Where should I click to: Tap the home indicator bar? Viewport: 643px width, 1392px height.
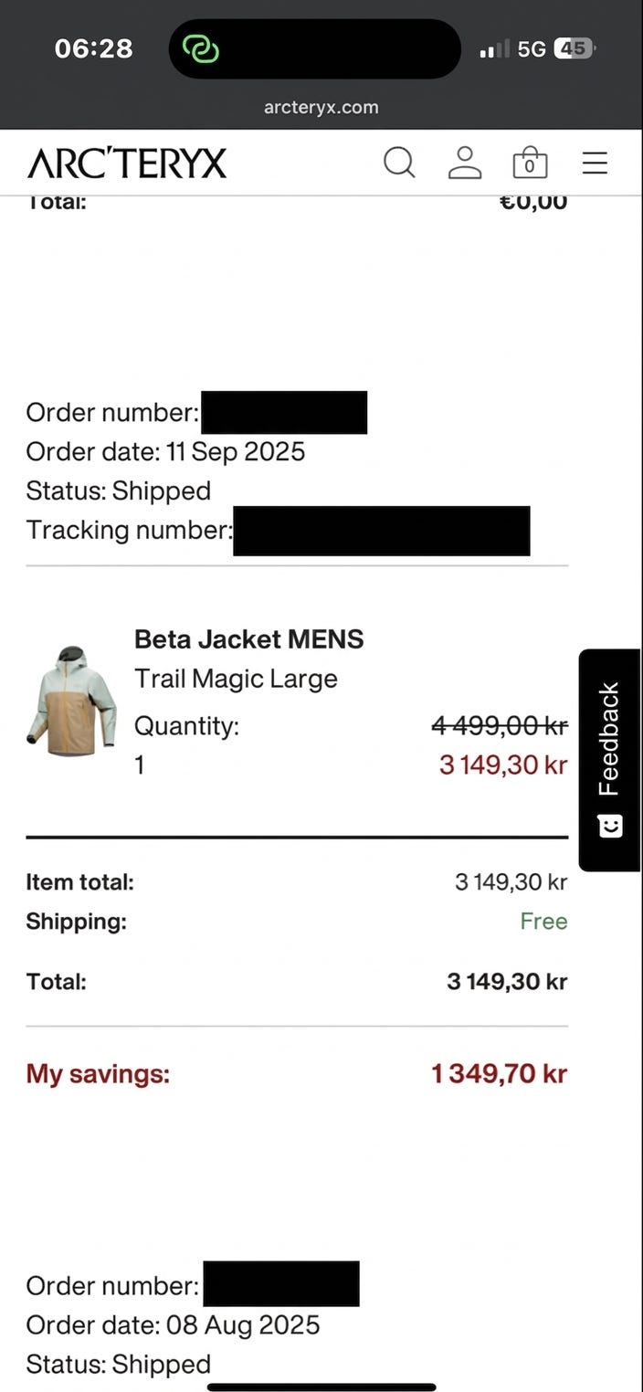(x=321, y=1387)
